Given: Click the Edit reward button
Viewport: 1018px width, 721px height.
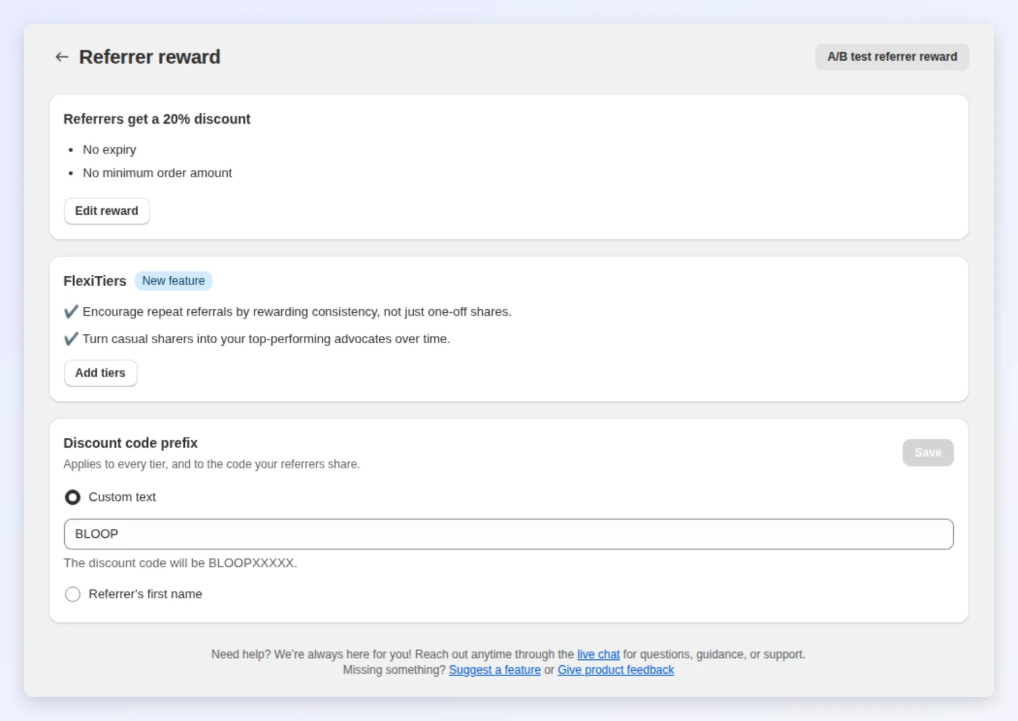Looking at the screenshot, I should 107,211.
